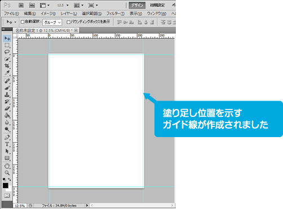The width and height of the screenshot is (283, 209).
Task: Click the horizontal scrollbar left arrow
Action: click(x=92, y=206)
